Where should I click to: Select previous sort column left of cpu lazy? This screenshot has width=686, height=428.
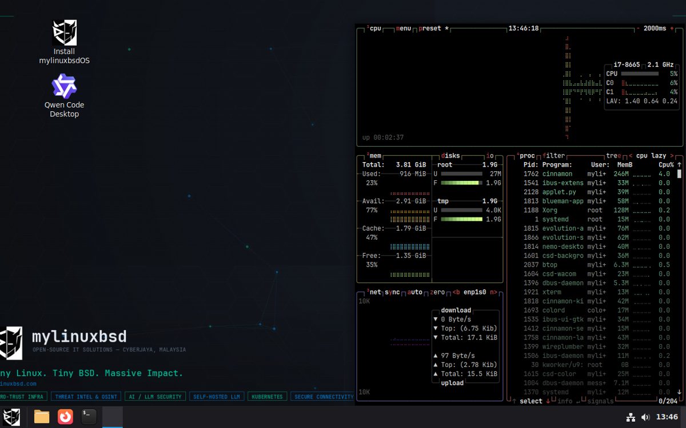631,156
